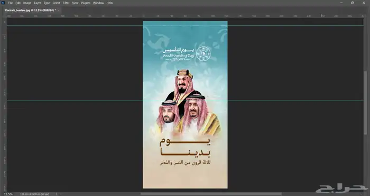Click the document dimensions status text
Viewport: 370px width, 196px height.
(x=34, y=194)
